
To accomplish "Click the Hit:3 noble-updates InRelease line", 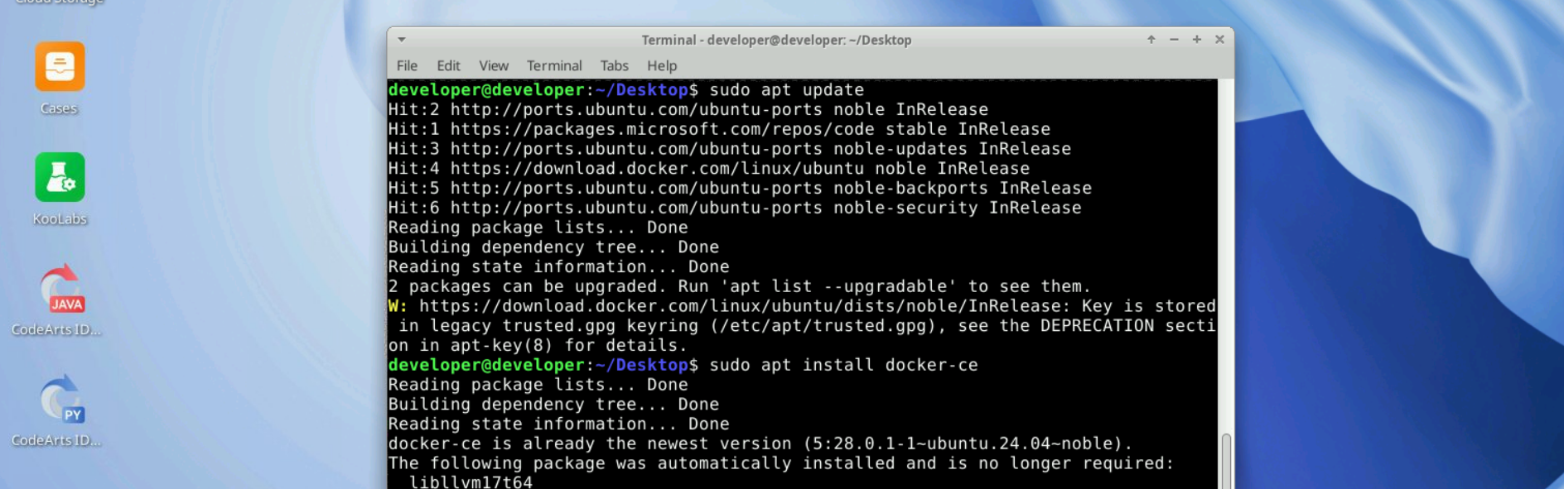I will coord(730,149).
